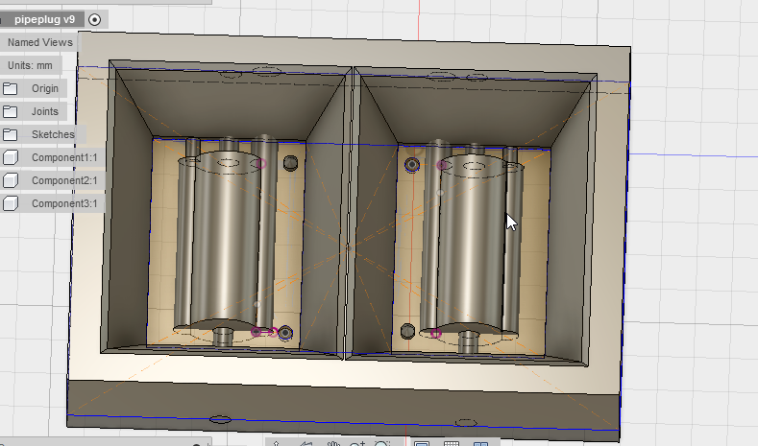Select the right cavity's large cylinder body
Screen dimensions: 758x446
(472, 244)
